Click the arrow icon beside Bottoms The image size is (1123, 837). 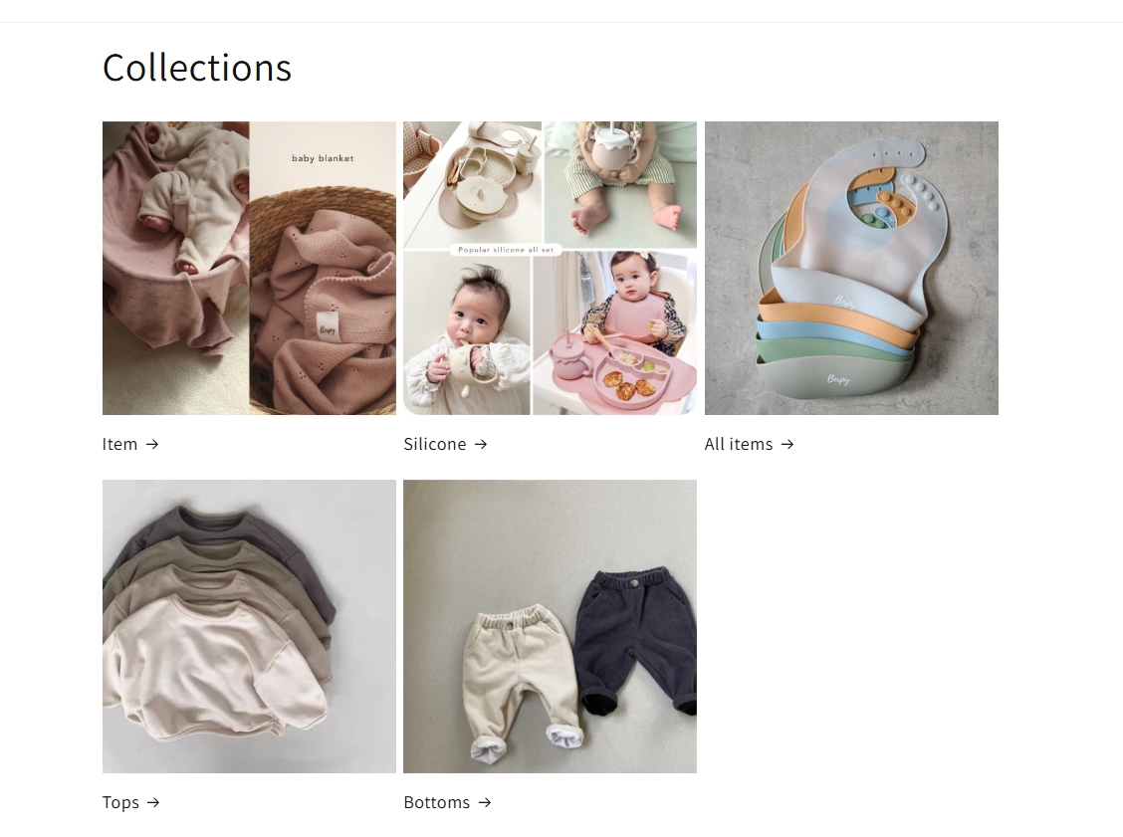(x=485, y=802)
